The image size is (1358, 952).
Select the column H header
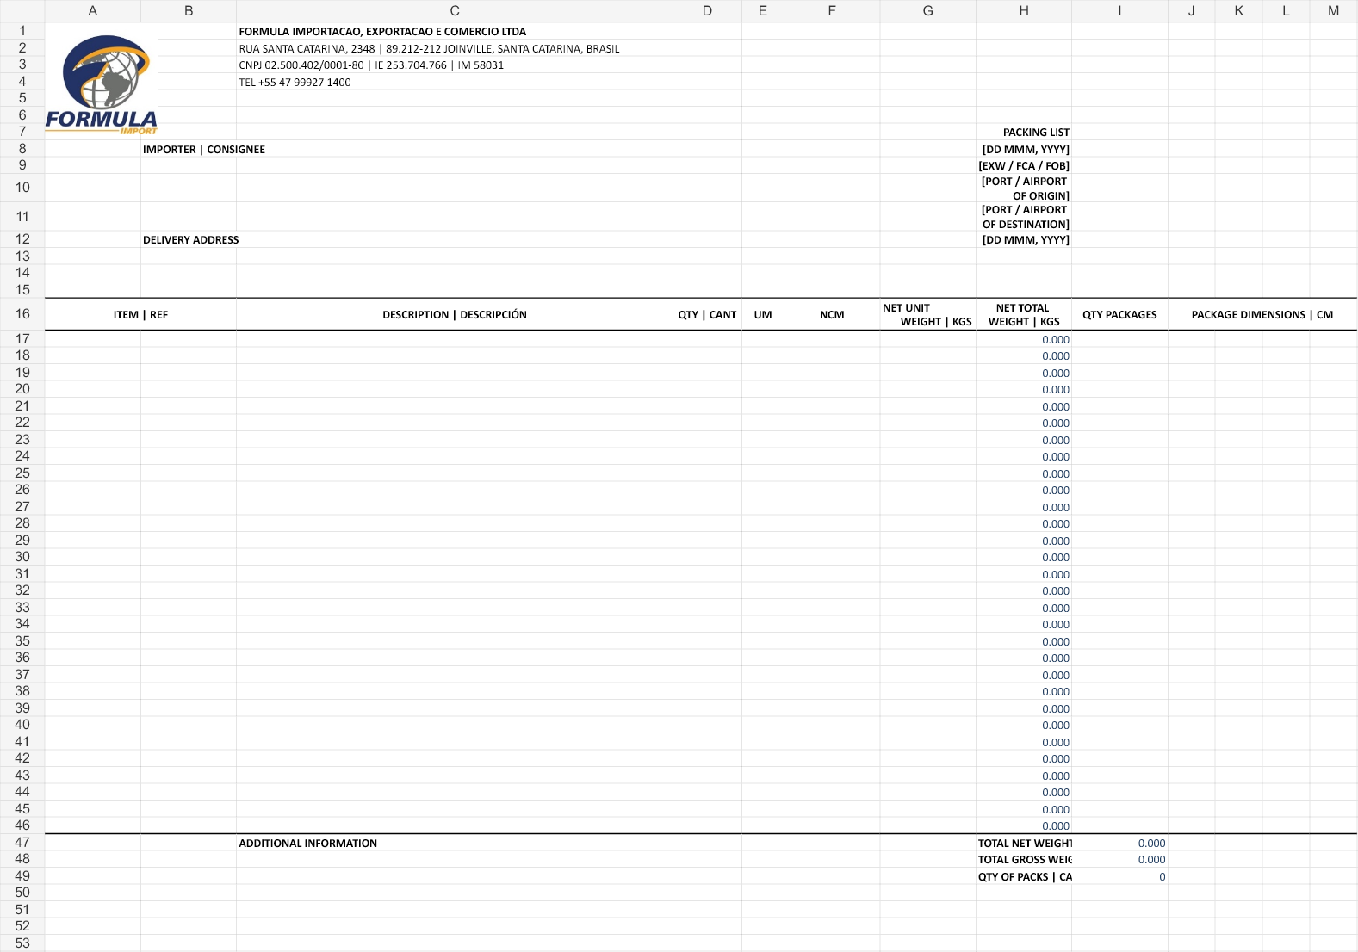[1024, 11]
